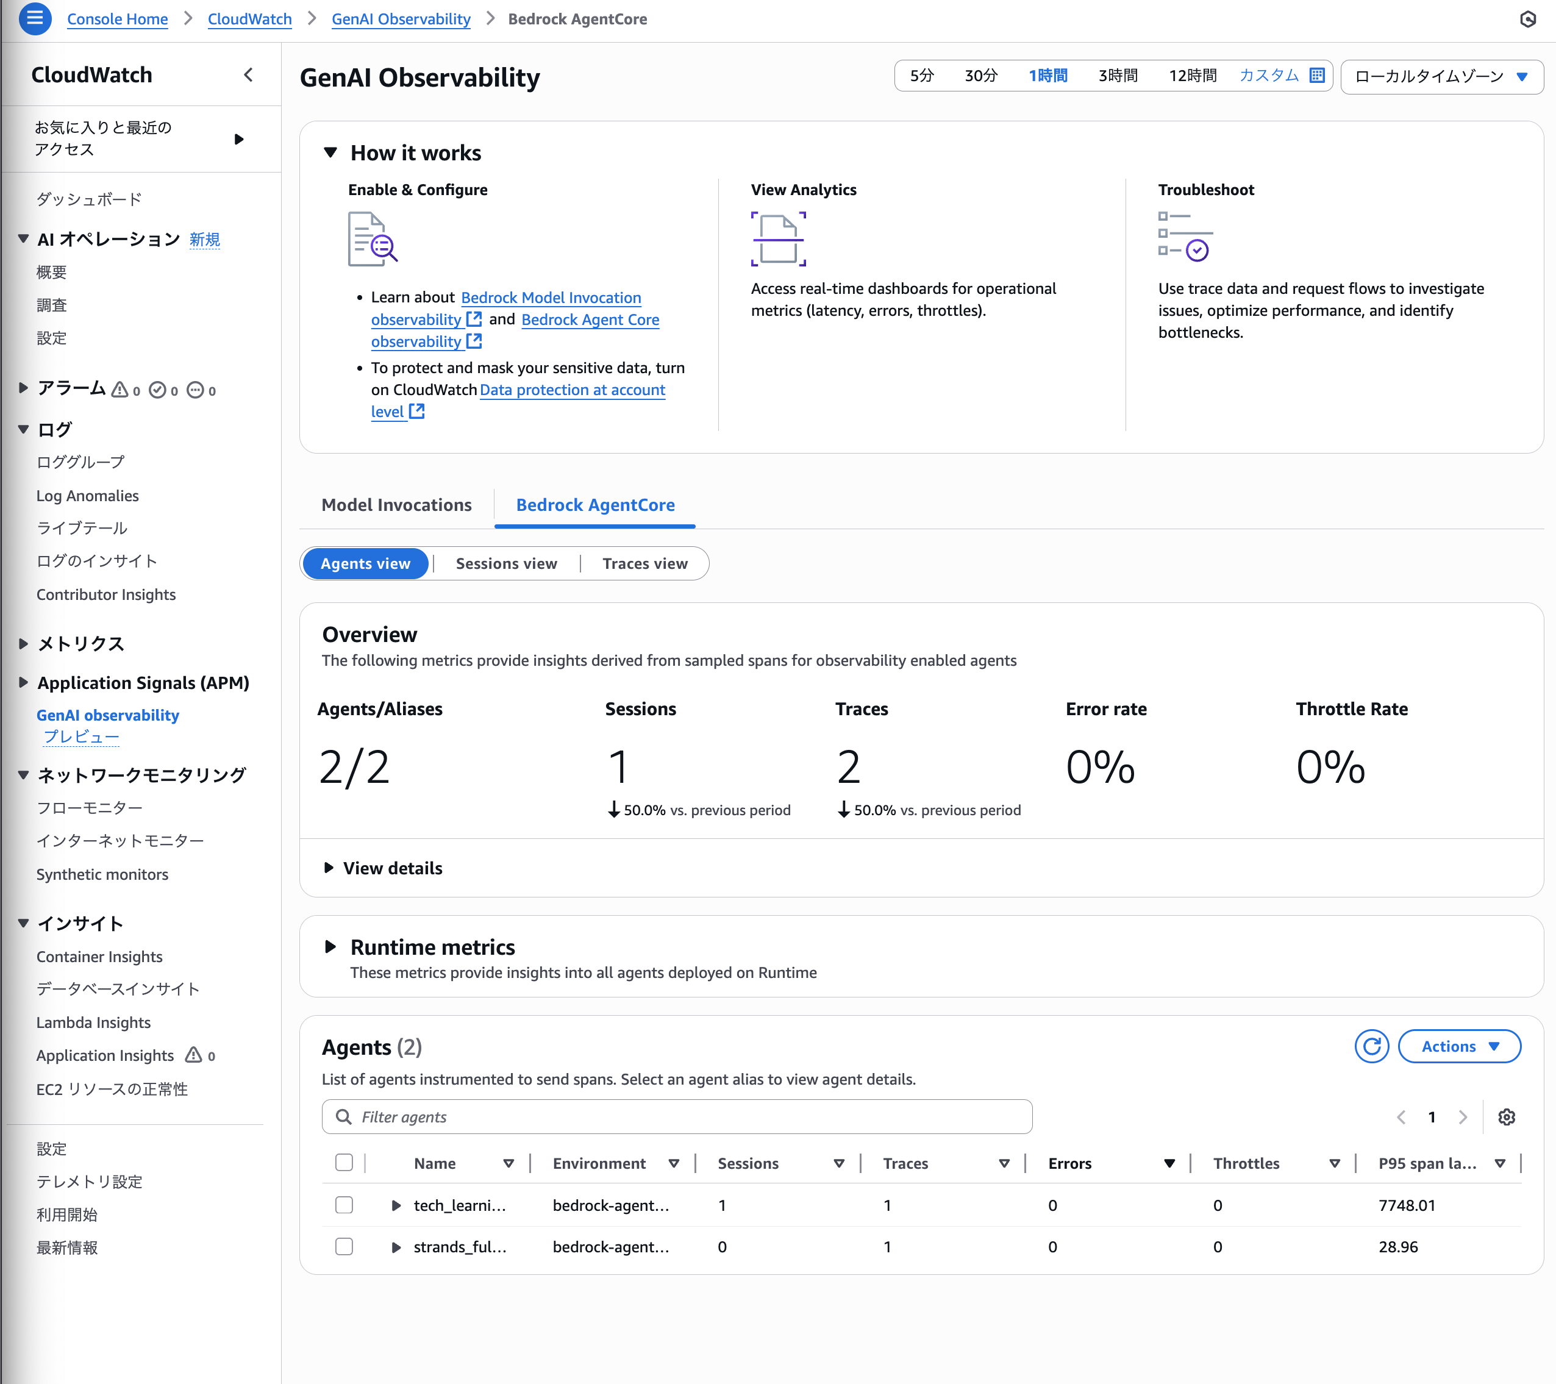This screenshot has width=1556, height=1384.
Task: Open the hamburger navigation menu
Action: click(35, 18)
